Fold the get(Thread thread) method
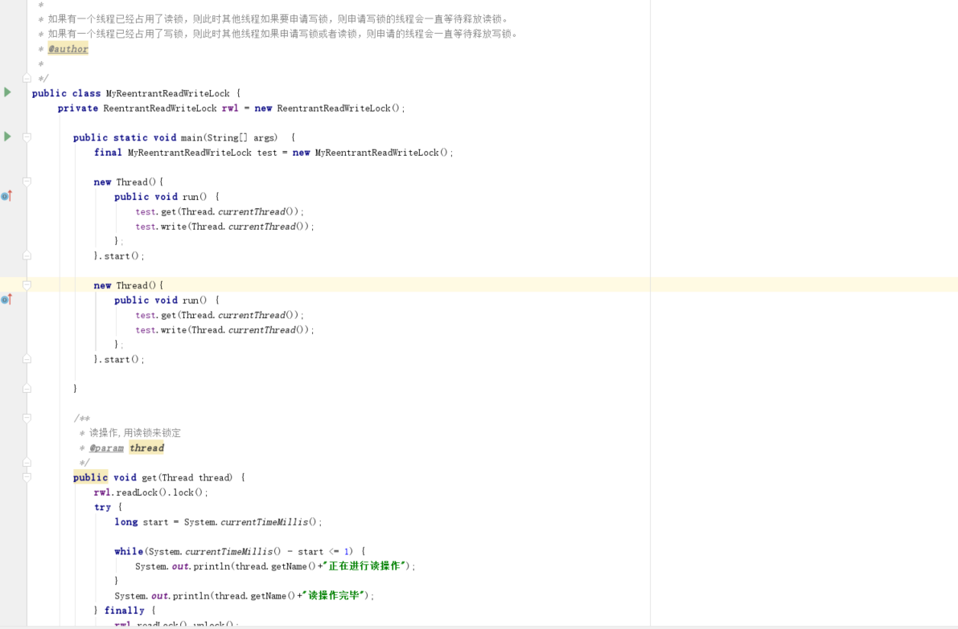This screenshot has height=629, width=958. pyautogui.click(x=27, y=478)
